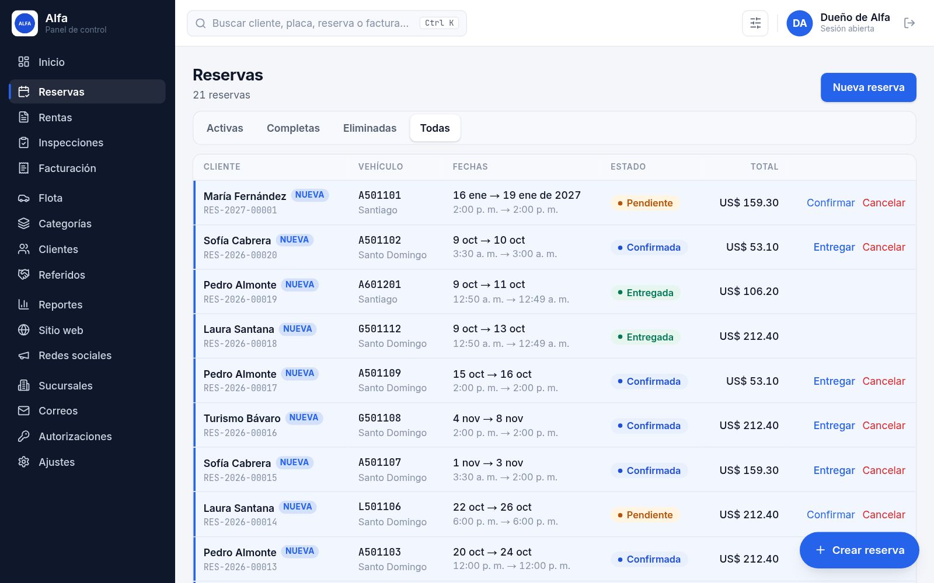
Task: Open the filter settings sliders icon
Action: pos(755,23)
